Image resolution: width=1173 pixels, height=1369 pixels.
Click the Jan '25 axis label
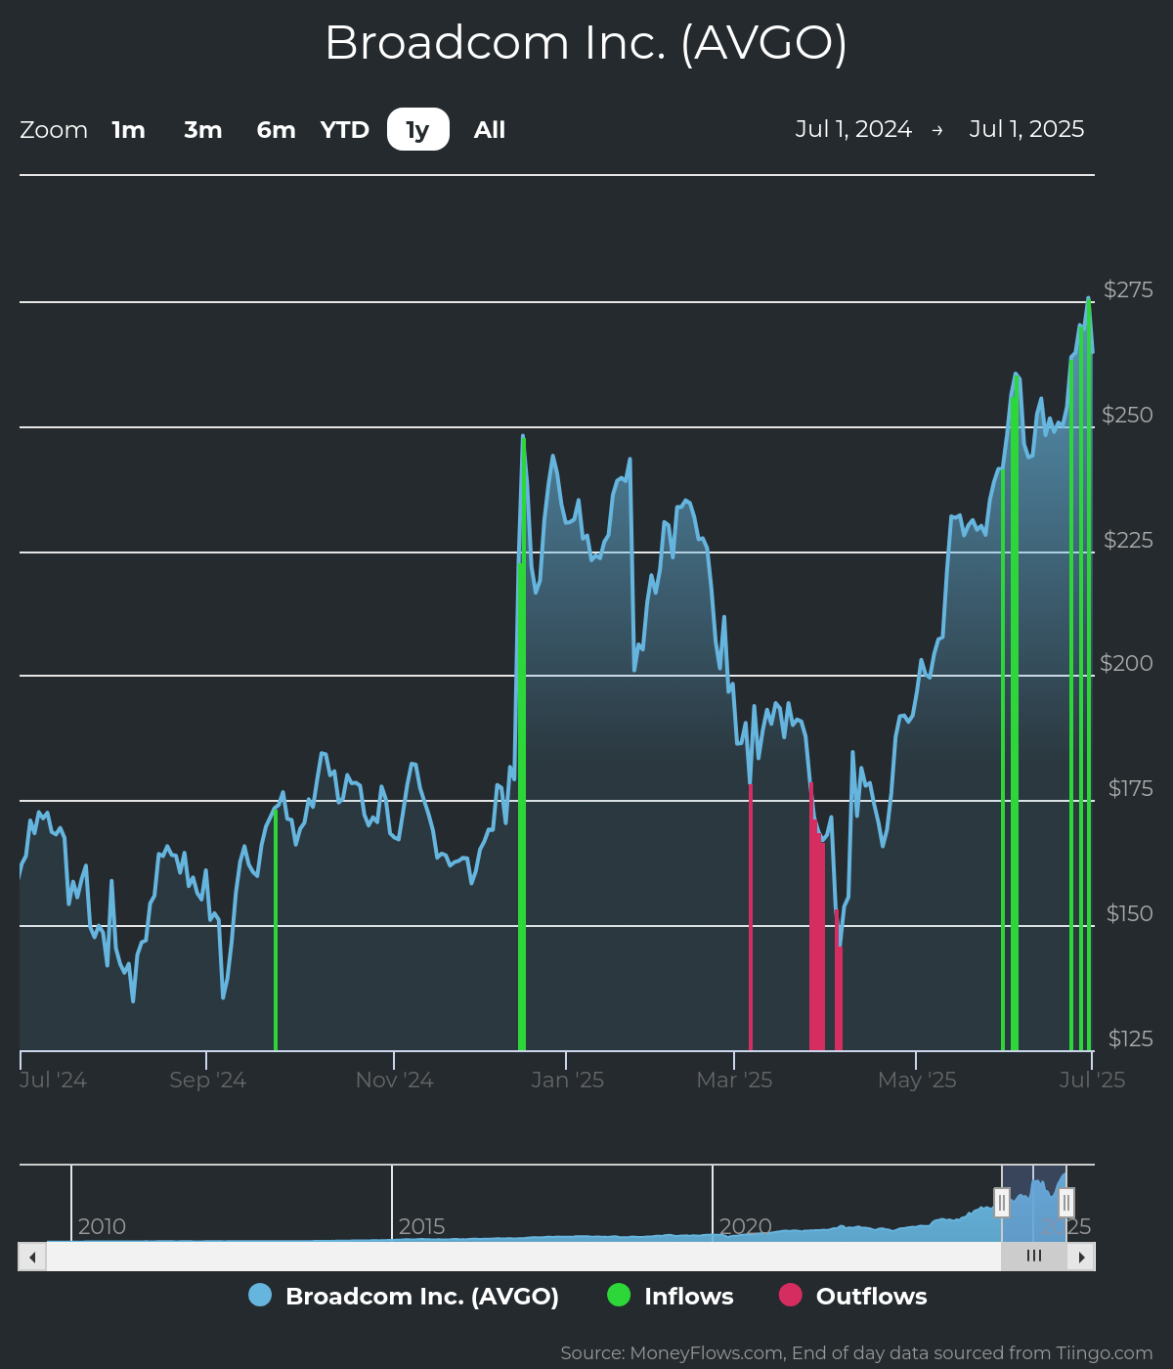[567, 1080]
